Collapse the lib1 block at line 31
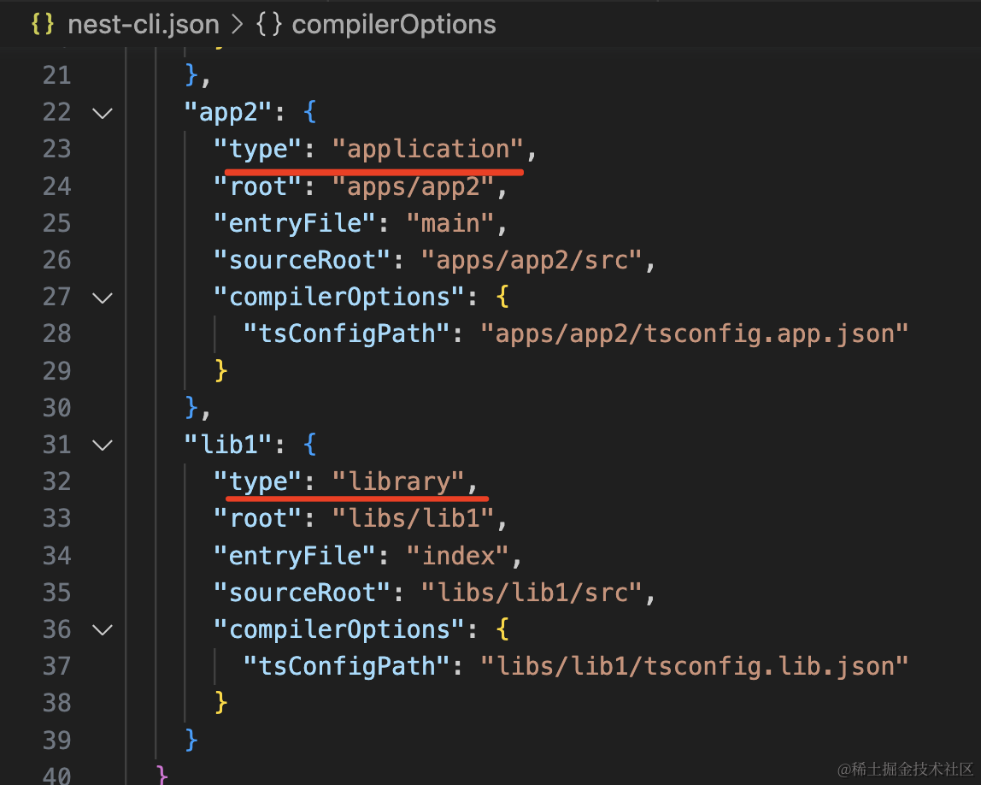Screen dimensions: 981x785 click(x=103, y=445)
